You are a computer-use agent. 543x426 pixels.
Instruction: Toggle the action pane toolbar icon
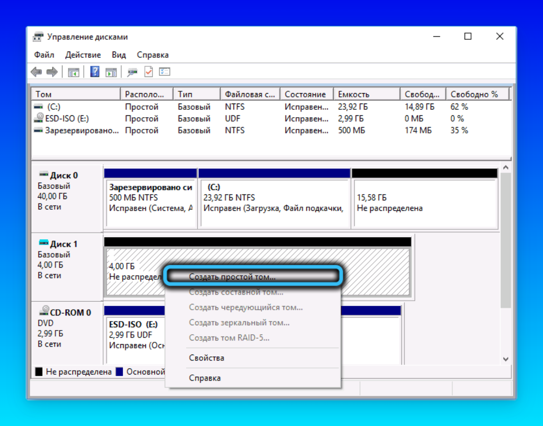[111, 72]
